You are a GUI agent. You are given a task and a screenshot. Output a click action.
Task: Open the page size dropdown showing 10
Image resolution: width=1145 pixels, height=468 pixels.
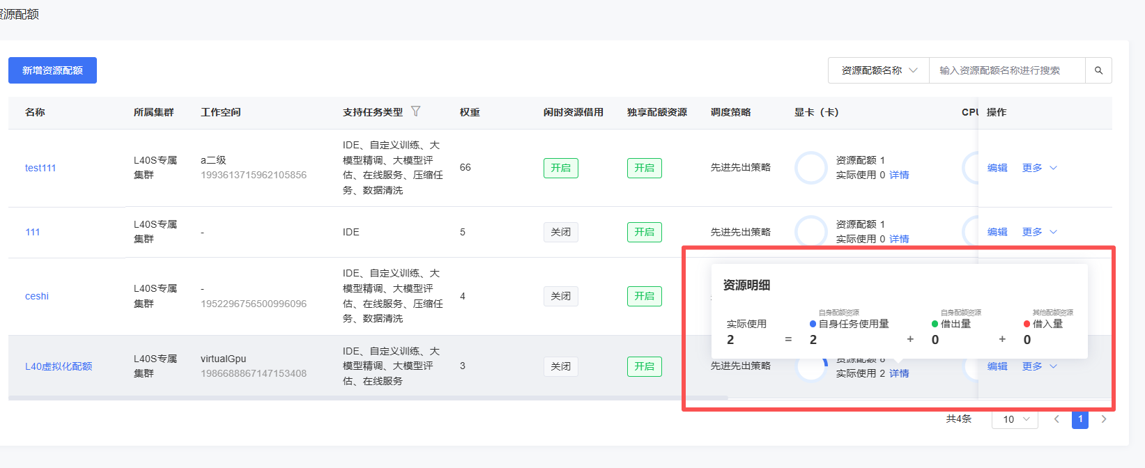coord(1015,419)
